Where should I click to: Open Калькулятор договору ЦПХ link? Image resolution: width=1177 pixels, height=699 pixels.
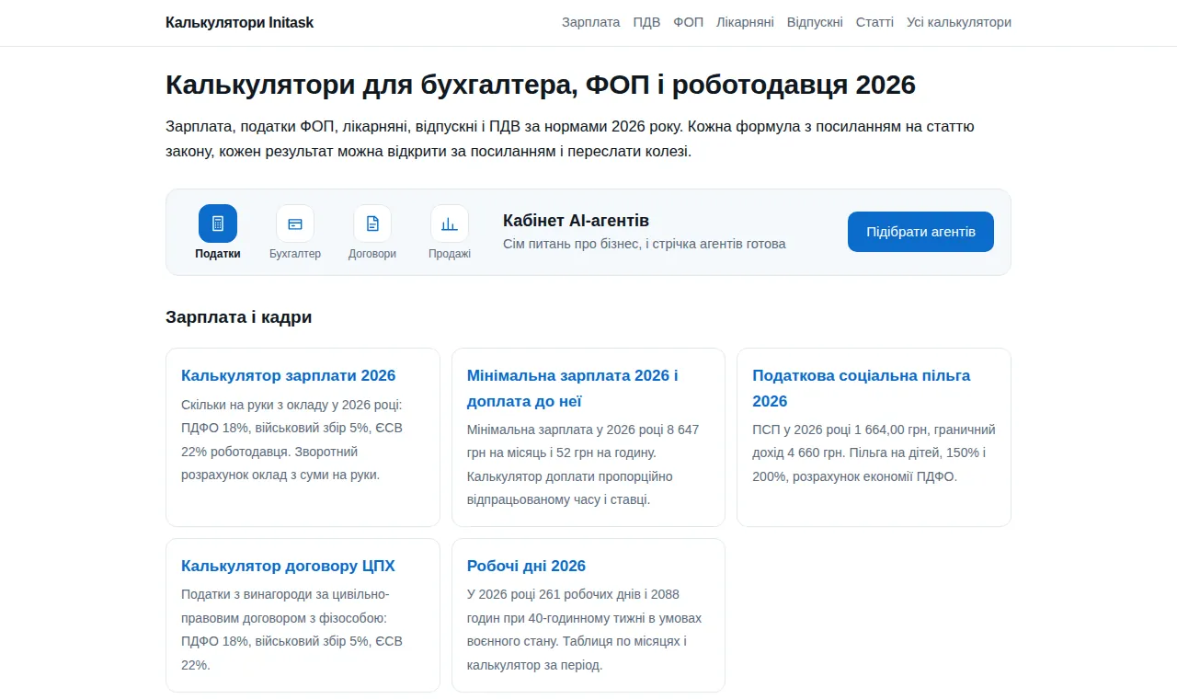tap(288, 566)
